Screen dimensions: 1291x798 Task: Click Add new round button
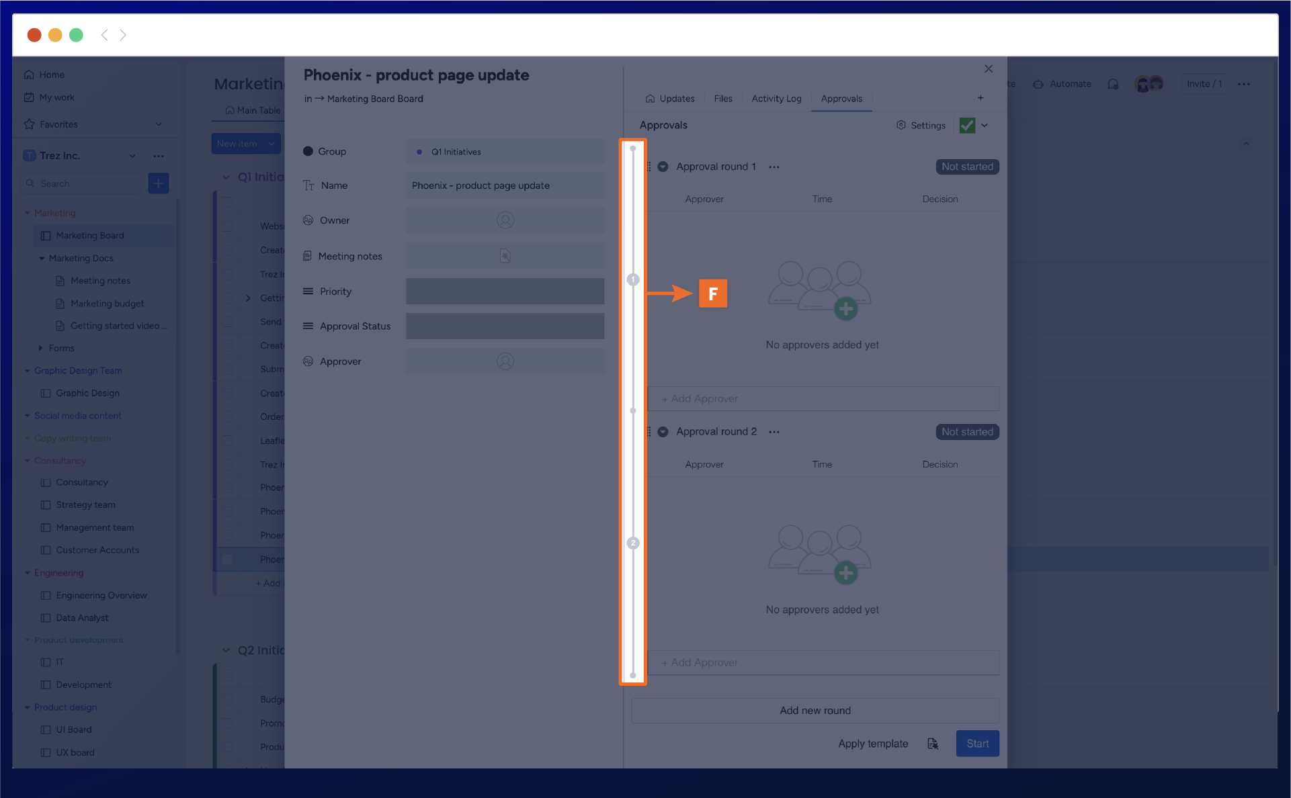[815, 711]
